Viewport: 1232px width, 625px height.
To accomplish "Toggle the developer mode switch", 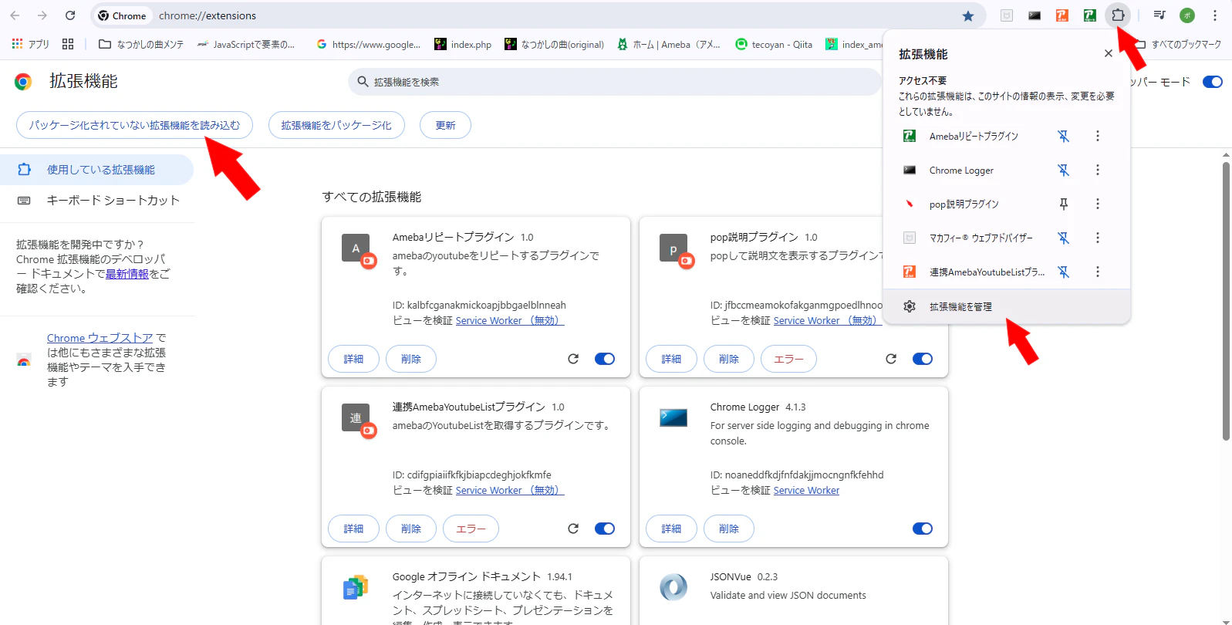I will (1213, 82).
